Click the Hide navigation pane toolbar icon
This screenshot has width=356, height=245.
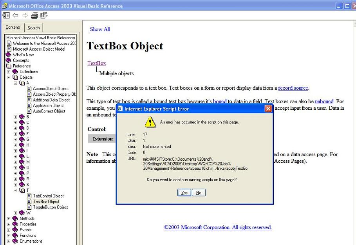6,15
